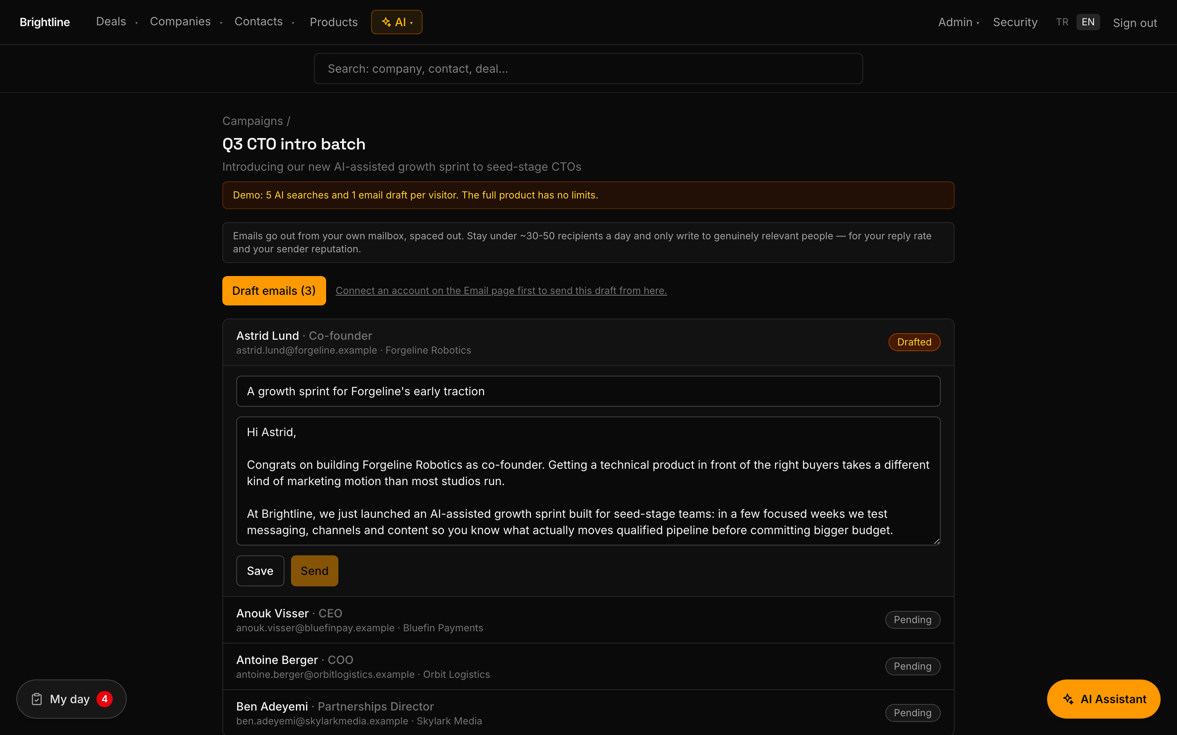
Task: Open the Campaigns breadcrumb link
Action: pyautogui.click(x=253, y=121)
